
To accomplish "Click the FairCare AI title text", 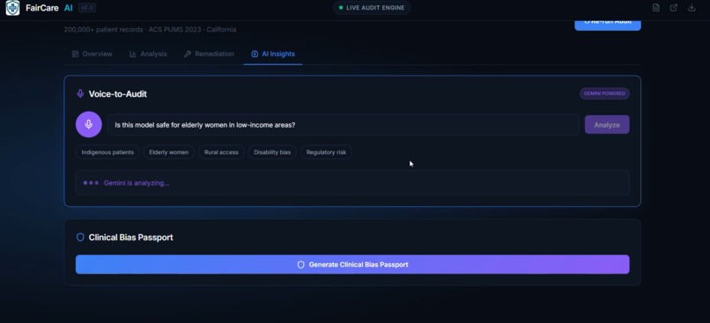I will click(49, 8).
